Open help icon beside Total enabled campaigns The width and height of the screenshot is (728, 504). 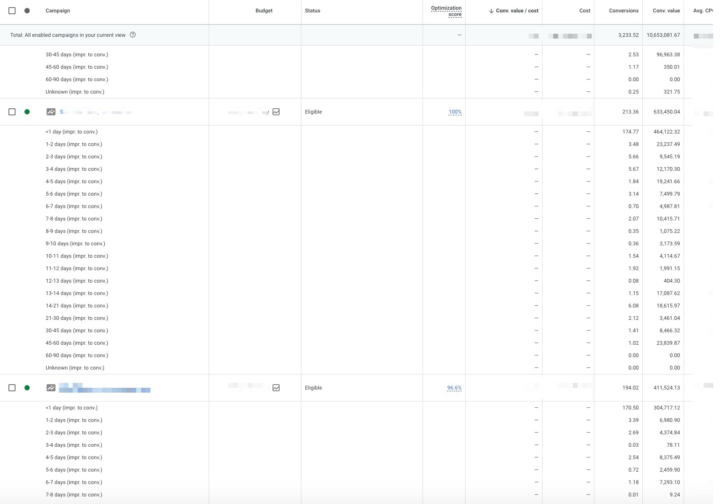tap(133, 35)
